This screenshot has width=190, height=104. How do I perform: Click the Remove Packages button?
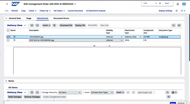pyautogui.click(x=32, y=97)
